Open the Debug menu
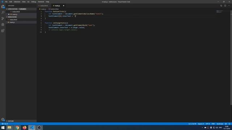The width and height of the screenshot is (232, 130). click(x=34, y=2)
